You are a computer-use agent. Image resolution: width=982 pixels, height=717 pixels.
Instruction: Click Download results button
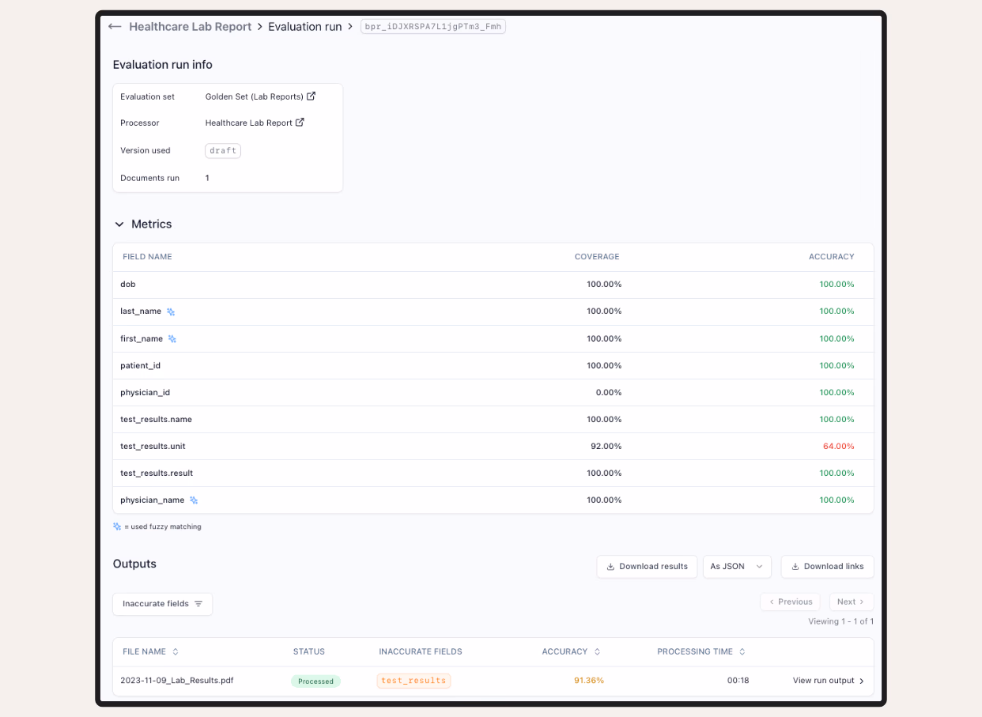coord(647,567)
